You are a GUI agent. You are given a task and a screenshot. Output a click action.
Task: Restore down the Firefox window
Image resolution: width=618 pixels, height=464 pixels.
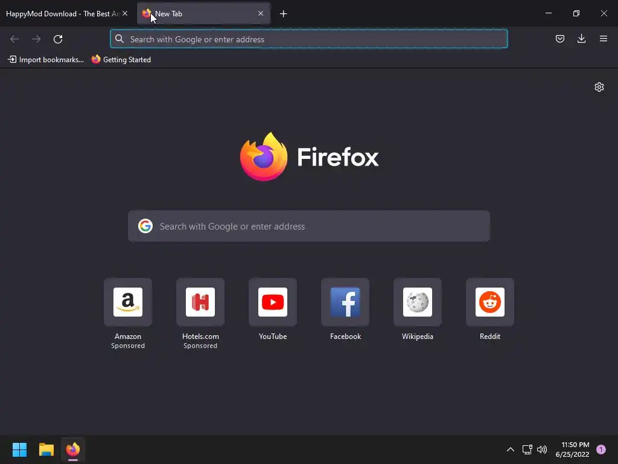pos(576,13)
